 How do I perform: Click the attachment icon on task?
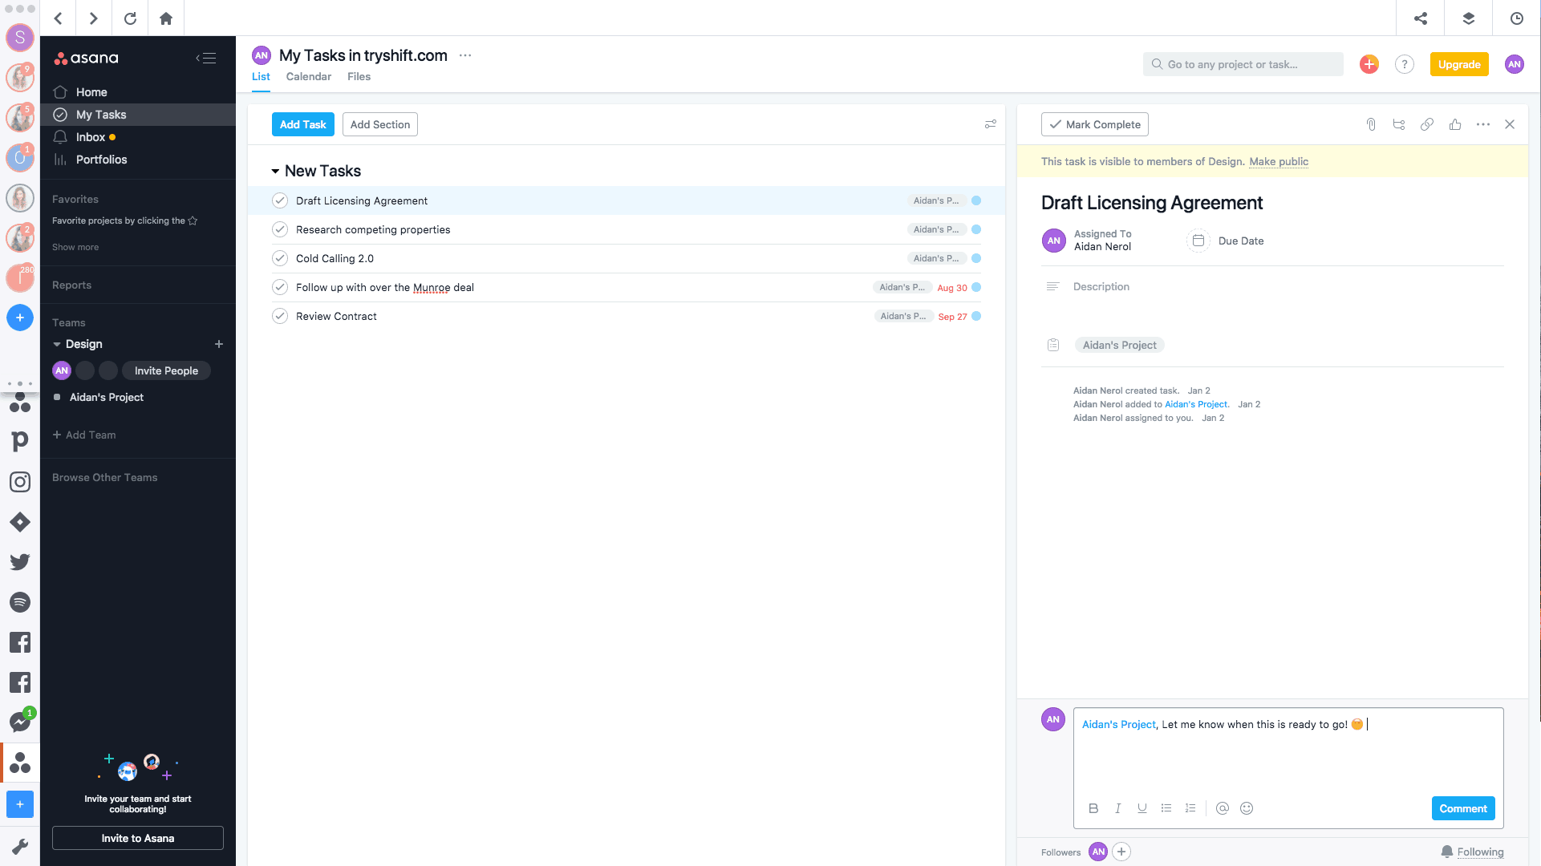[1371, 123]
